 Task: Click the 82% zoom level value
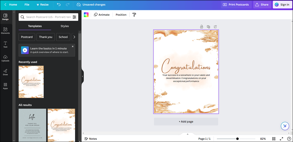(x=263, y=139)
